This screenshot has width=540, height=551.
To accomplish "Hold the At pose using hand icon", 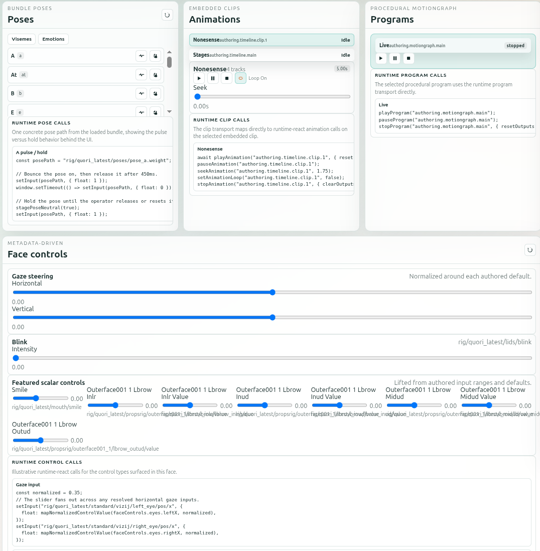I will [x=156, y=75].
